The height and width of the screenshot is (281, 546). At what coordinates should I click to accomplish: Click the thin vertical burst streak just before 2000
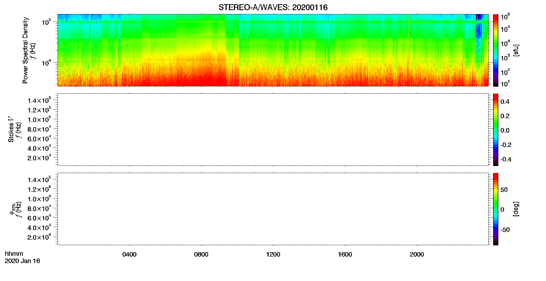tap(408, 50)
